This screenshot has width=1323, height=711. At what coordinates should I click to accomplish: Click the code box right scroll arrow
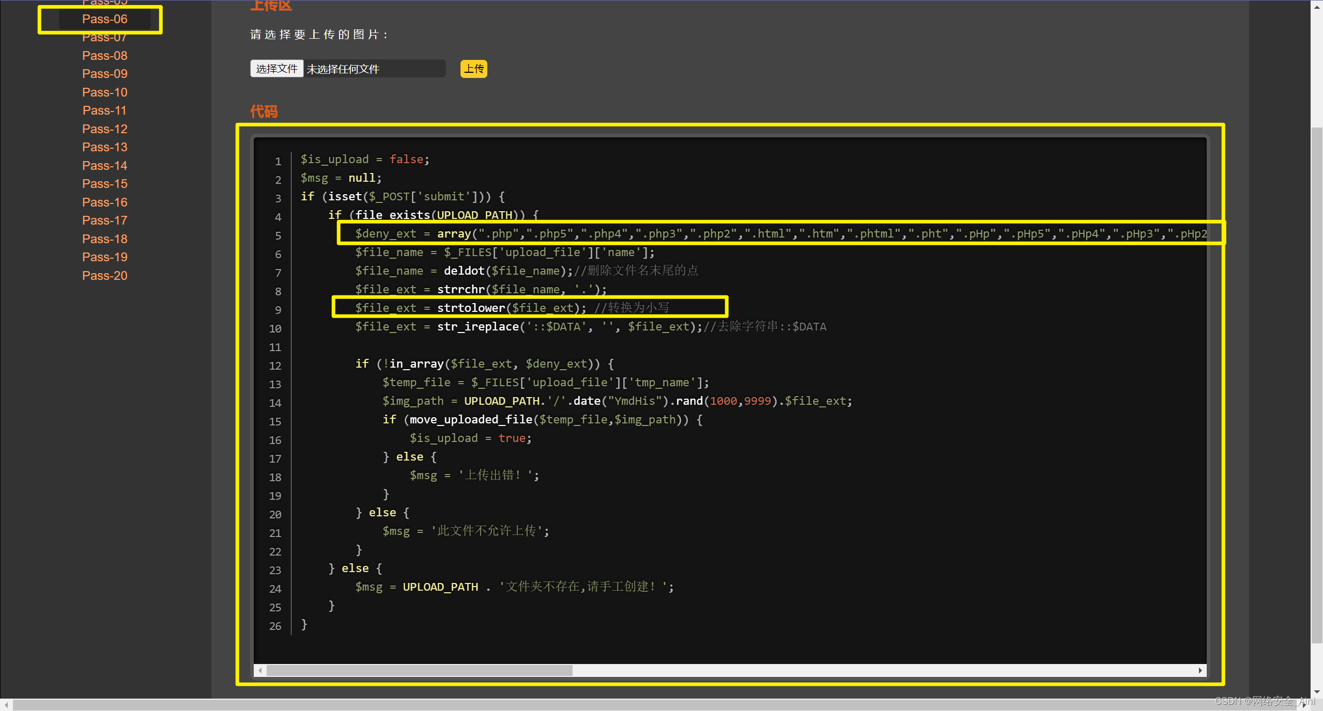click(x=1200, y=670)
